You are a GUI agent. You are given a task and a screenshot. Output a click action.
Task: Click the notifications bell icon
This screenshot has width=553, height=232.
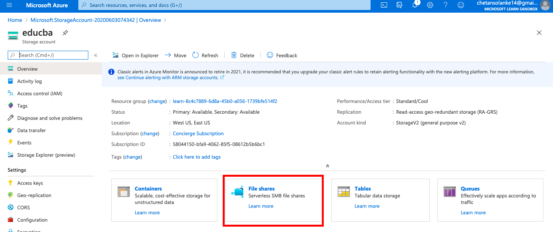tap(415, 5)
